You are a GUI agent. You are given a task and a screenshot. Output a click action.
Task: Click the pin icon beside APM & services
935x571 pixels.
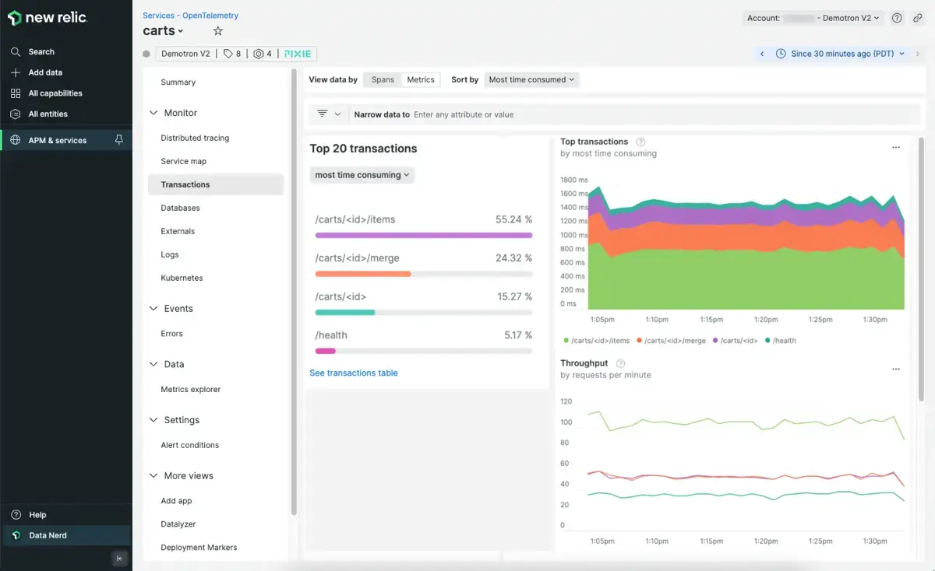click(118, 140)
